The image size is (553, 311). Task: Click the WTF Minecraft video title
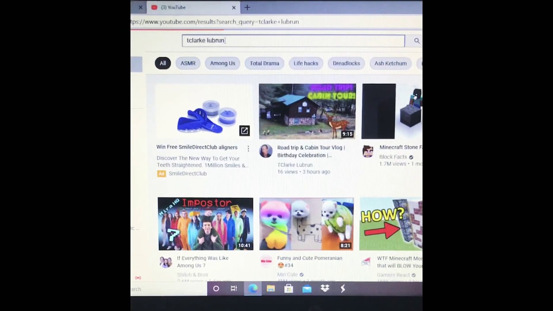click(400, 262)
